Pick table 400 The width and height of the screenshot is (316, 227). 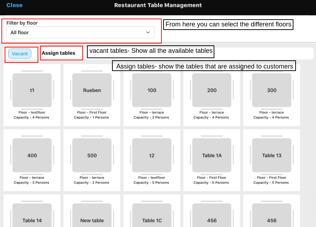point(32,155)
